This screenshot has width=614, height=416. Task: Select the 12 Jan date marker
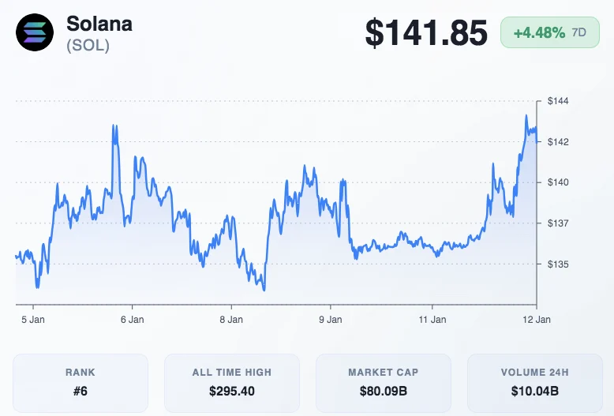[x=537, y=320]
